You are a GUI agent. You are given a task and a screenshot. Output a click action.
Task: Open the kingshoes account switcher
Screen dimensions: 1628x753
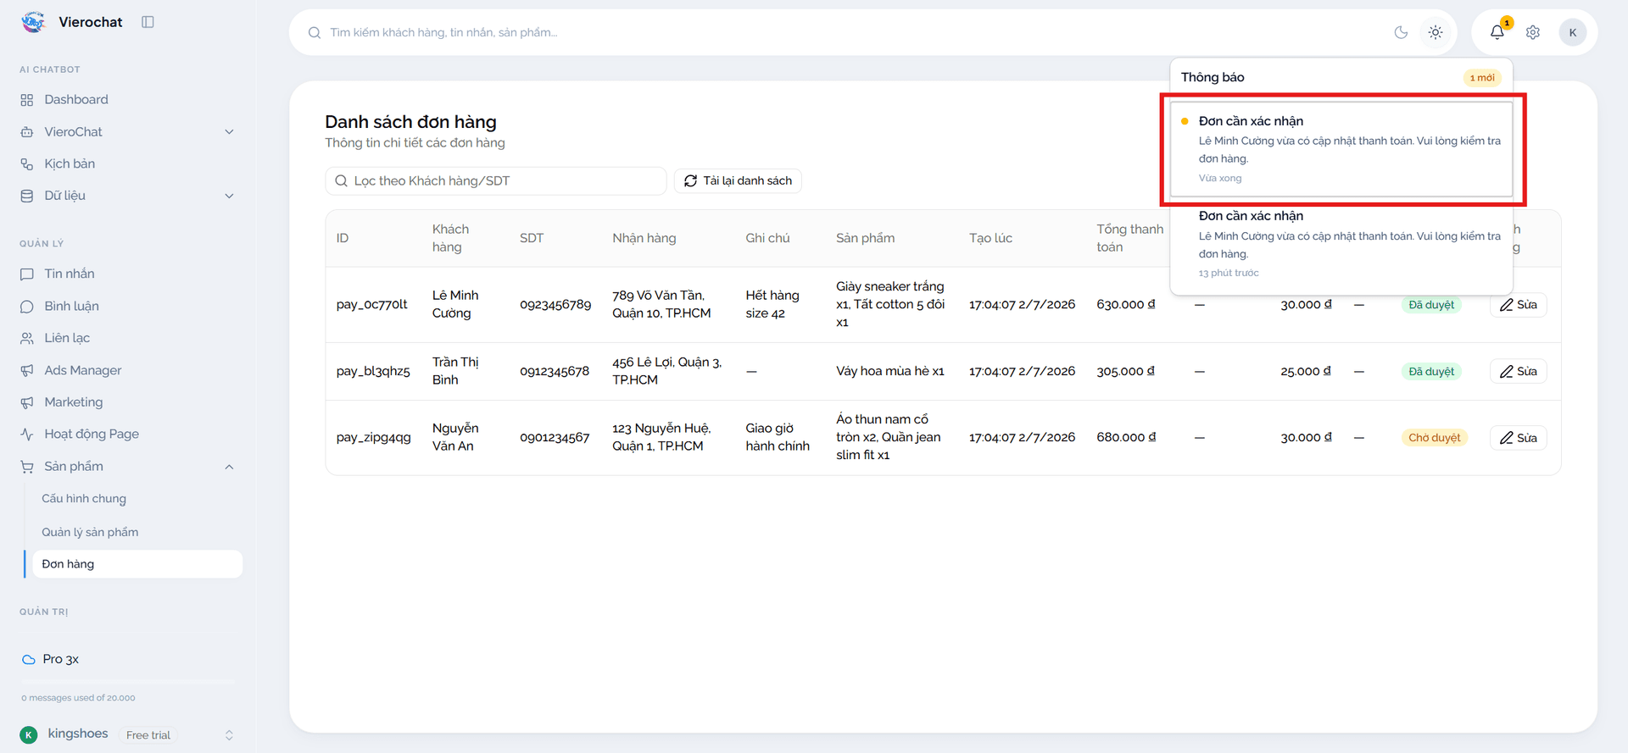pyautogui.click(x=127, y=734)
